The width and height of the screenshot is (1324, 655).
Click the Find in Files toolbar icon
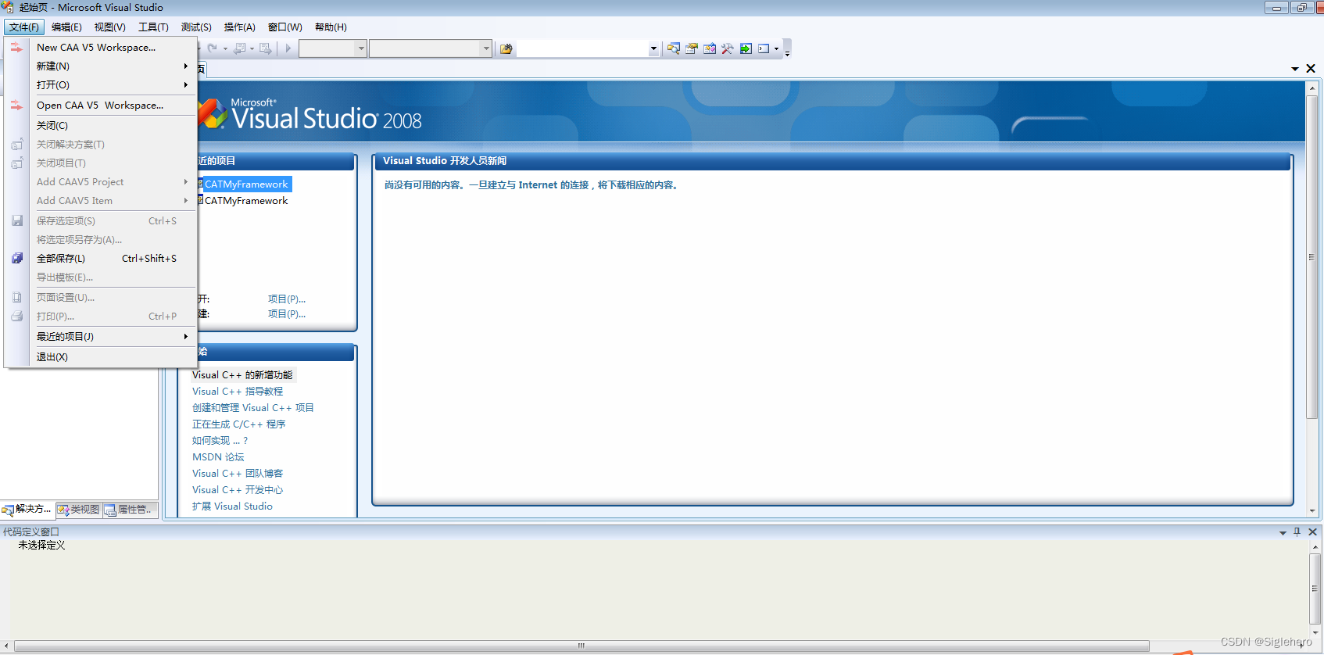click(506, 48)
